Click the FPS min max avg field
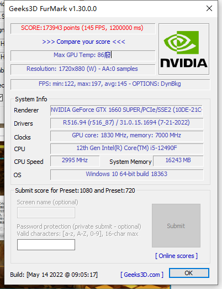Image resolution: width=222 pixels, height=289 pixels. [x=110, y=84]
